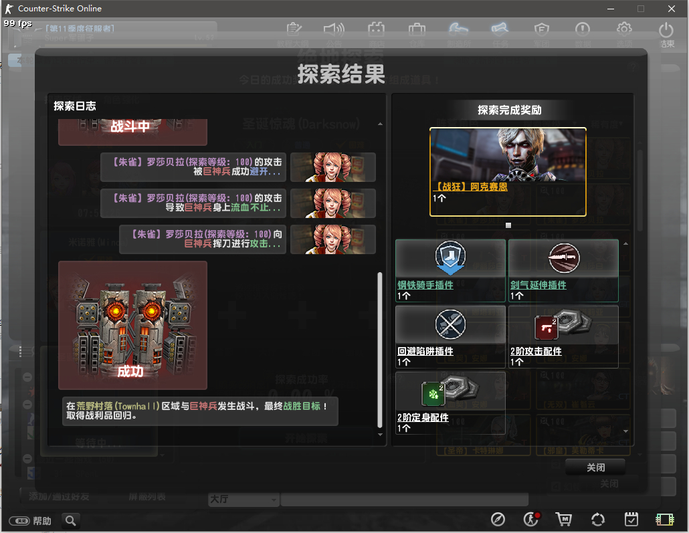
Task: Select the 2阶定身配件 reward icon
Action: [x=450, y=391]
